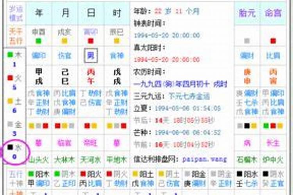This screenshot has height=195, width=293.
Task: Click 下元七赤金运 value
Action: [189, 96]
